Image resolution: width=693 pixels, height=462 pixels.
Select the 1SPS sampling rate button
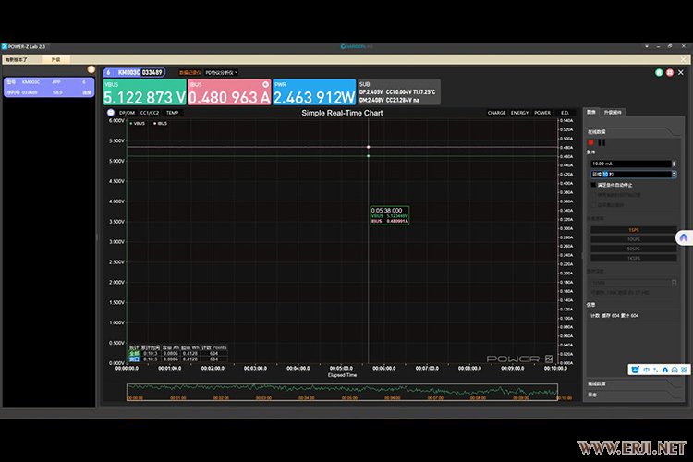[633, 229]
